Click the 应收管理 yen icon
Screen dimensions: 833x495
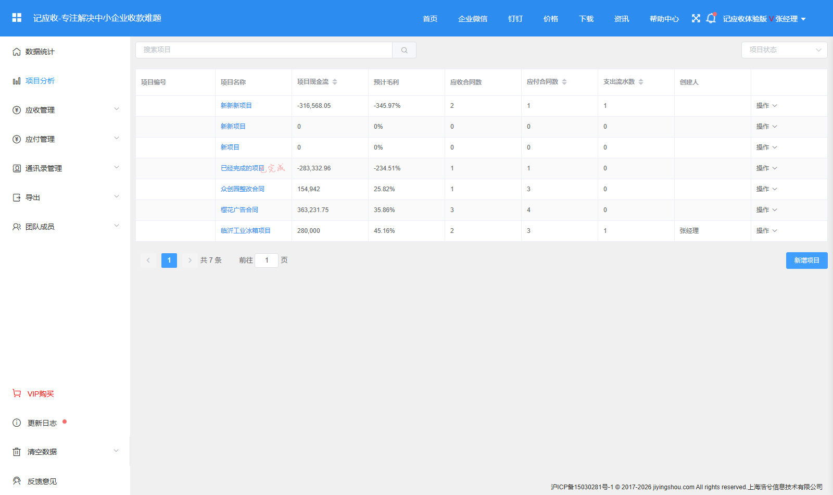click(17, 110)
